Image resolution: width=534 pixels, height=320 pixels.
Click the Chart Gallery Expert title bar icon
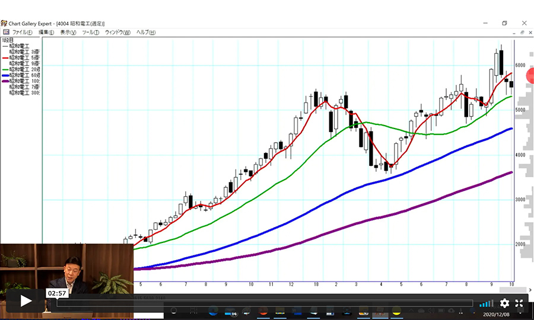tap(4, 23)
